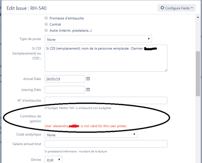
Task: Click the dialog's vertical scrollbar thumb
Action: pos(198,74)
